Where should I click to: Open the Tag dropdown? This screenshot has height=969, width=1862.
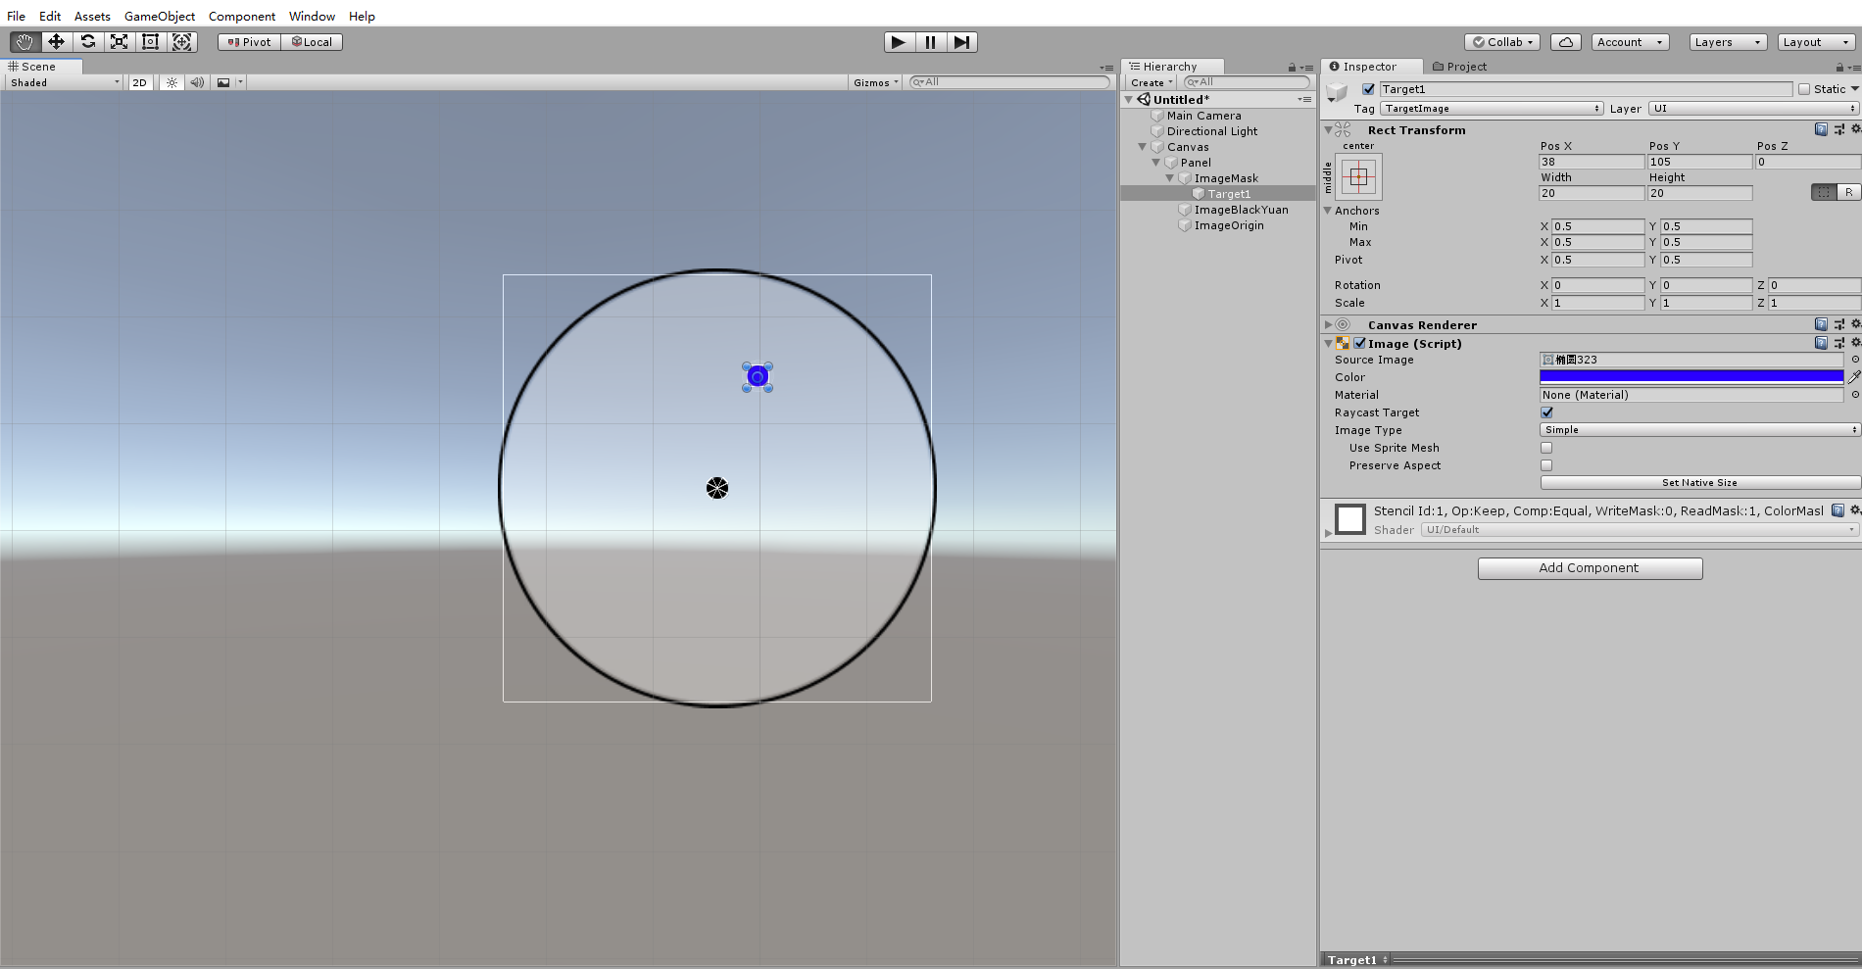click(1492, 109)
